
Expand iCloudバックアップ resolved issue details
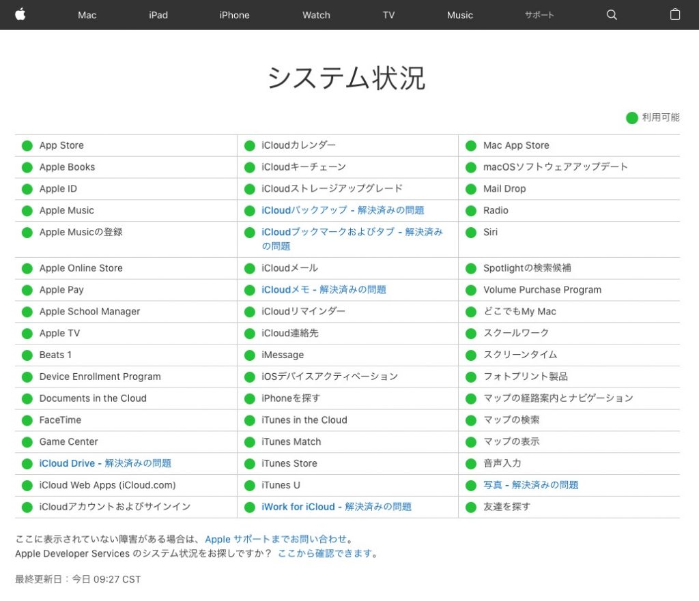[343, 210]
